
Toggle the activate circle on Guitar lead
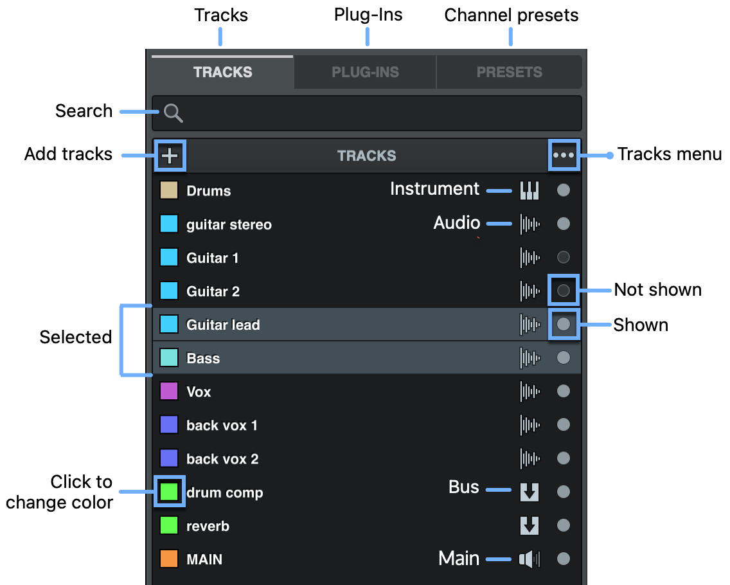coord(563,324)
